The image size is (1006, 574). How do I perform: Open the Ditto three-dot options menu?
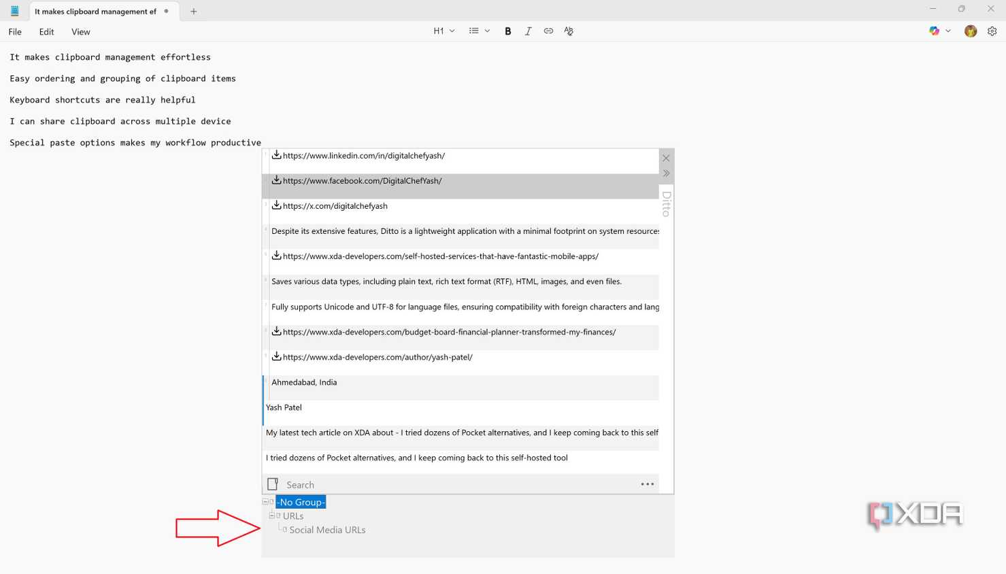click(647, 484)
